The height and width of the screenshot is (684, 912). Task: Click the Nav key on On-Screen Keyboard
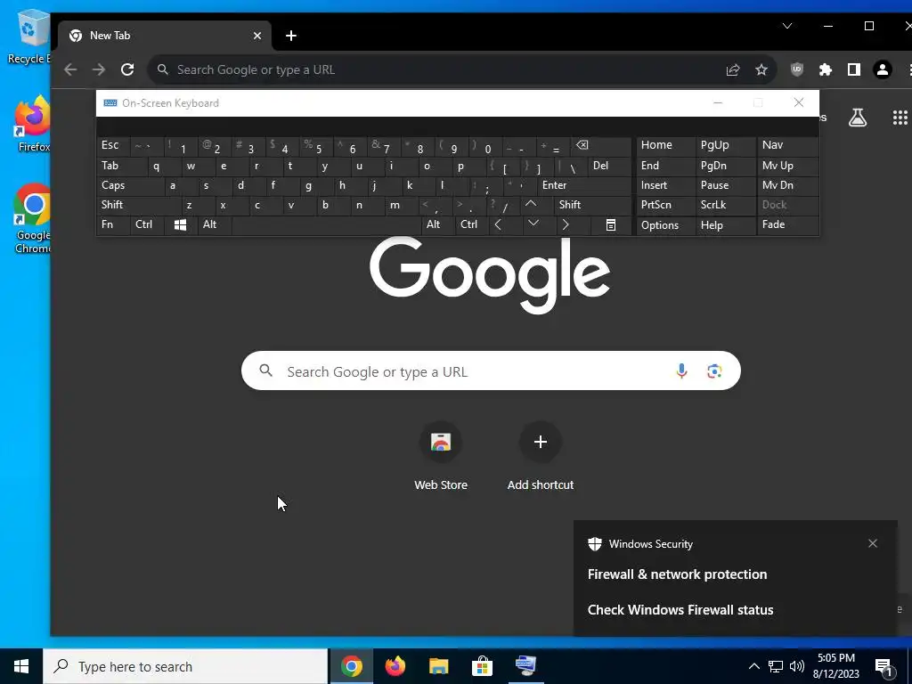[787, 145]
